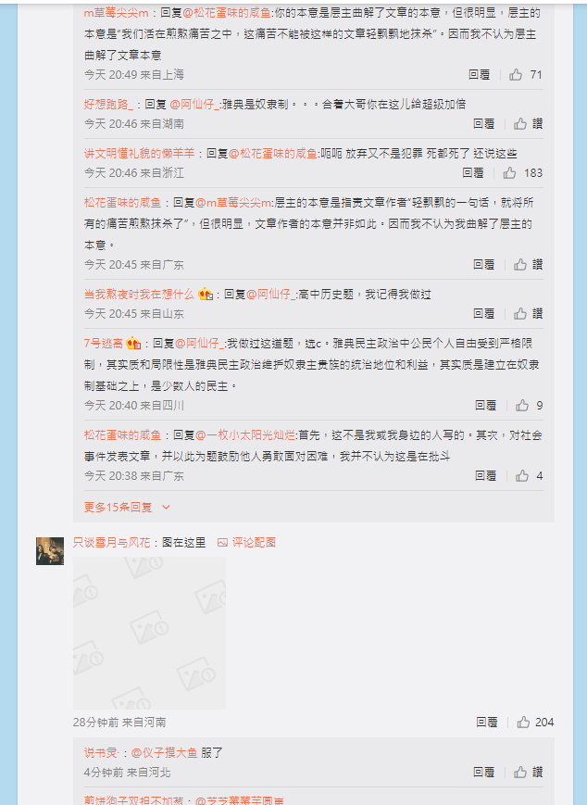Open the @阿仙仔_ mention in 好想跑路_'s reply
587x805 pixels.
click(194, 105)
